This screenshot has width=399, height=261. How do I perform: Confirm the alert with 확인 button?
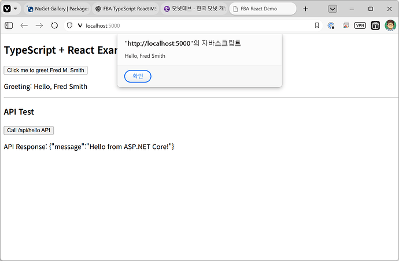138,76
